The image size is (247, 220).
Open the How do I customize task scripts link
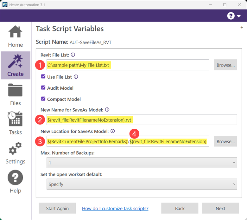(115, 209)
